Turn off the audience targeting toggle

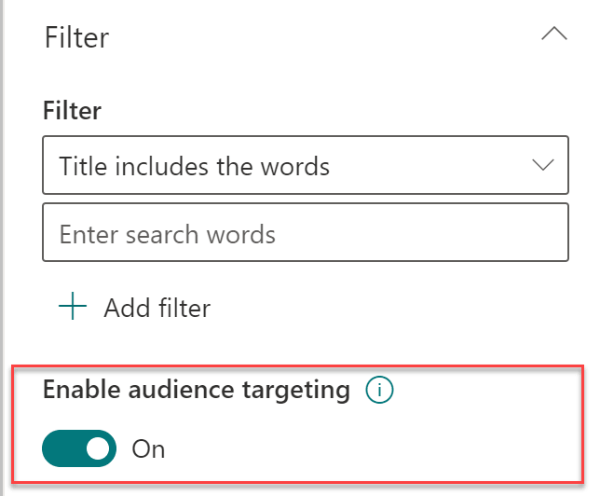click(x=79, y=448)
